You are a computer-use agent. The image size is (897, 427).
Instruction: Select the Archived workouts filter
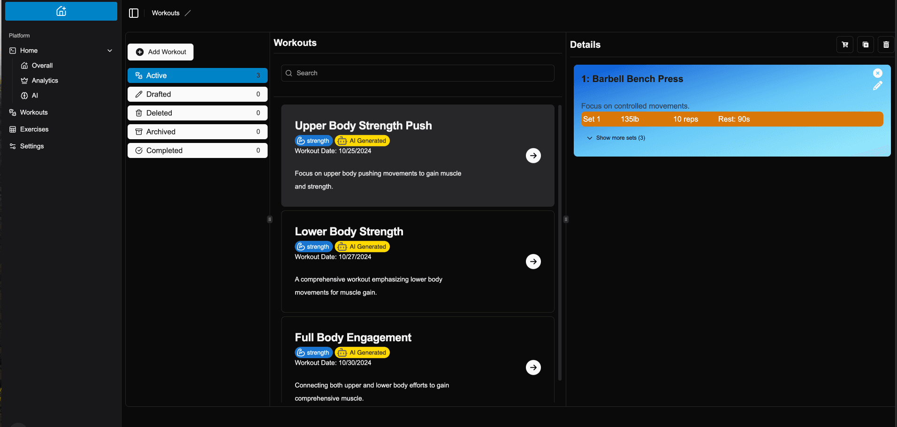(198, 132)
